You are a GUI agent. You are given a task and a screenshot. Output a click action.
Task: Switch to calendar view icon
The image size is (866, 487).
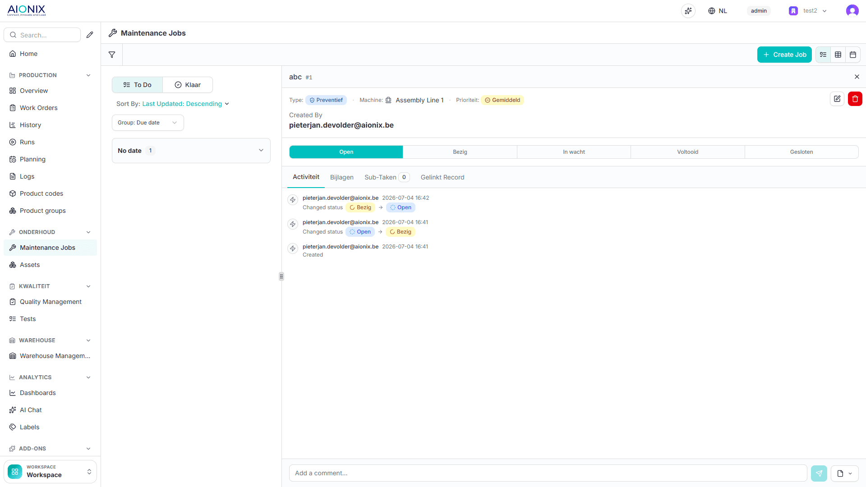click(853, 55)
